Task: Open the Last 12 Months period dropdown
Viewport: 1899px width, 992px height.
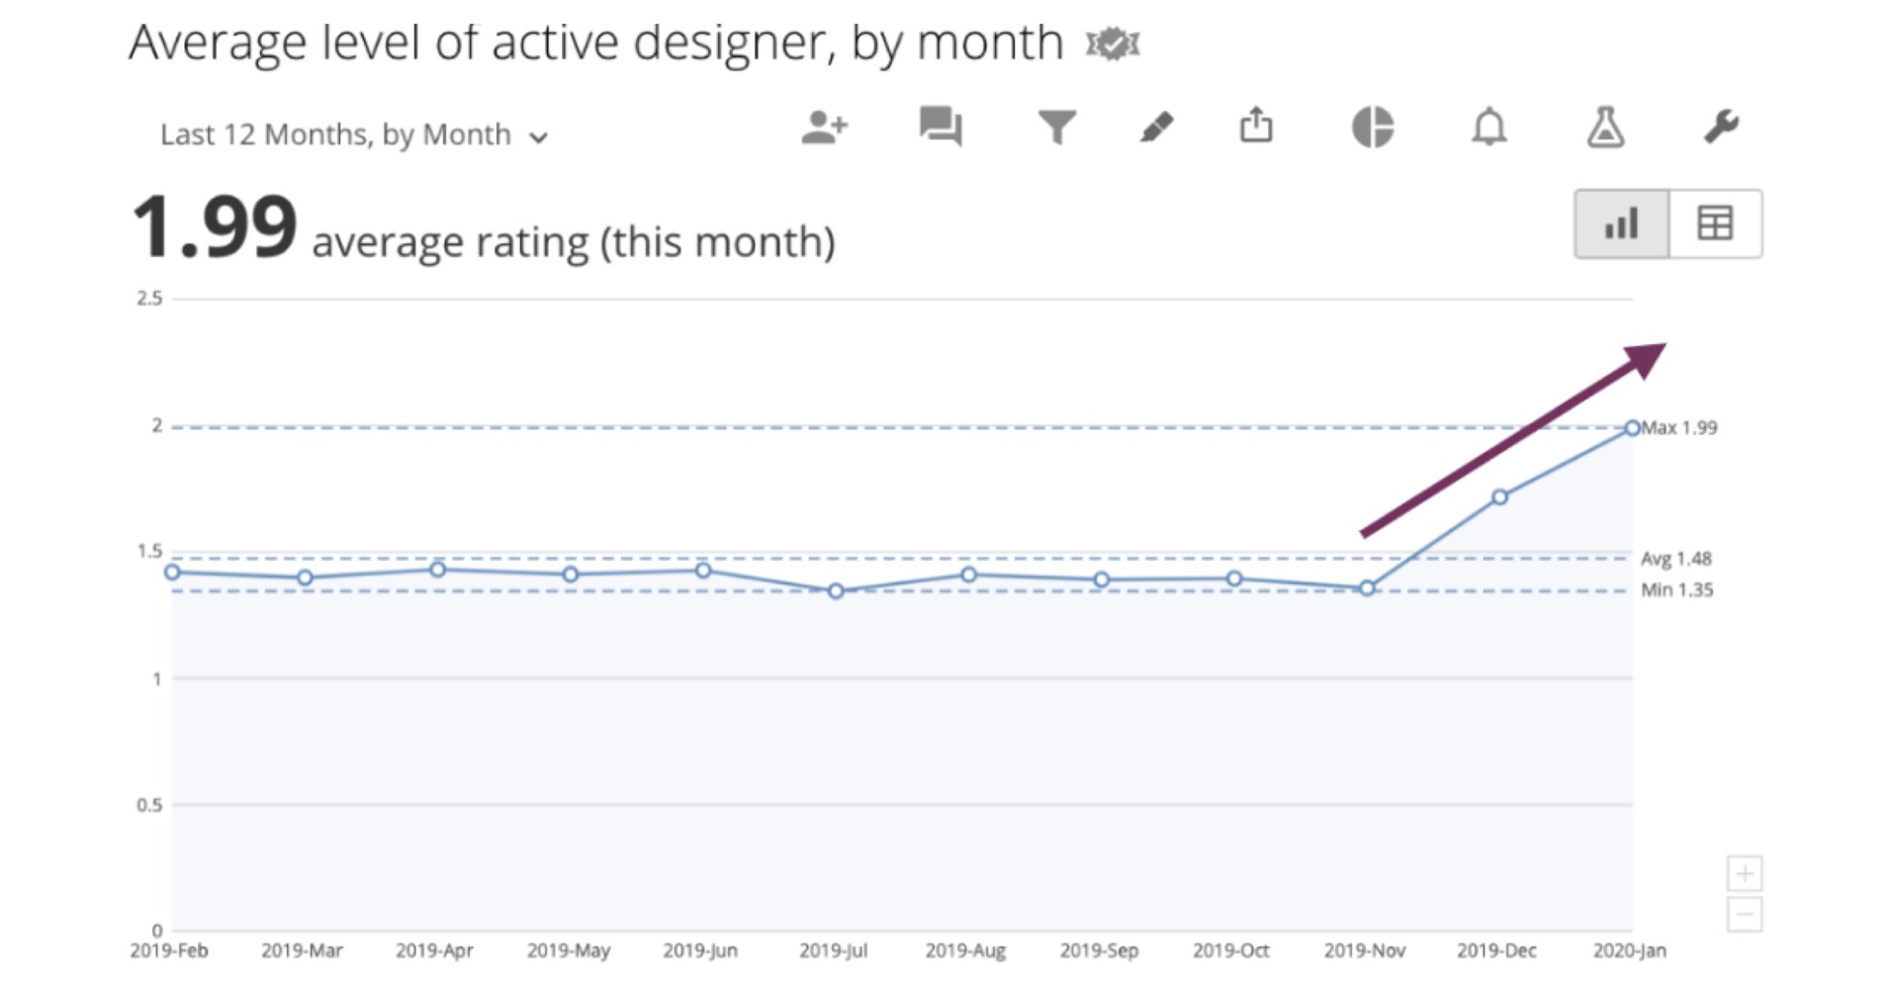Action: point(352,135)
